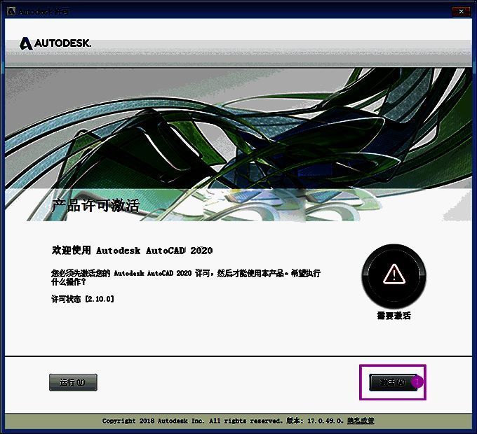
Task: Open the 隐私政策 privacy policy link
Action: tap(361, 421)
